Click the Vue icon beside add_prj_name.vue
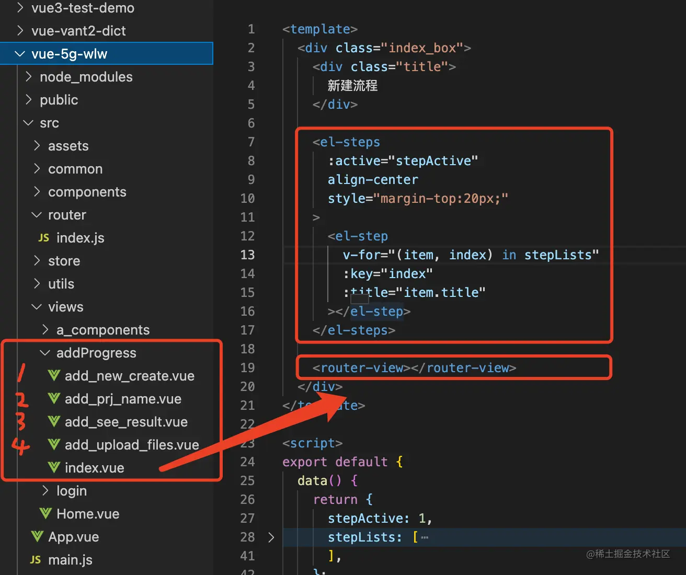The height and width of the screenshot is (575, 686). (x=54, y=398)
